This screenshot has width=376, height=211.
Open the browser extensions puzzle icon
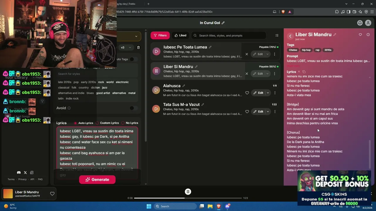click(337, 12)
